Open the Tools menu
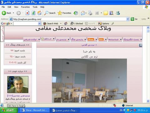 pyautogui.click(x=35, y=7)
